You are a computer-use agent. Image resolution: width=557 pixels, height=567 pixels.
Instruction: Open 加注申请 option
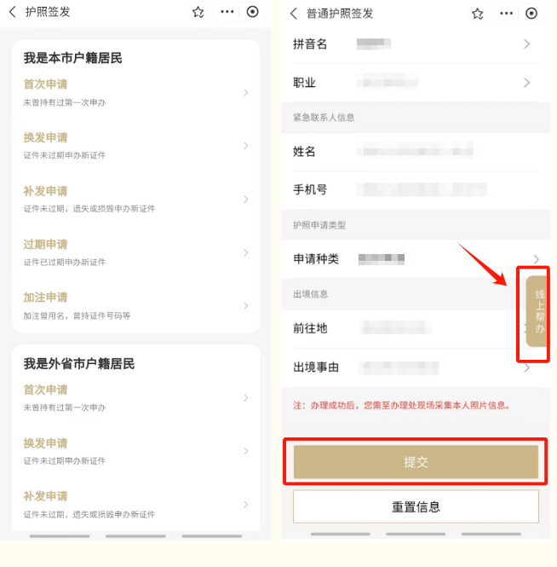[x=135, y=305]
